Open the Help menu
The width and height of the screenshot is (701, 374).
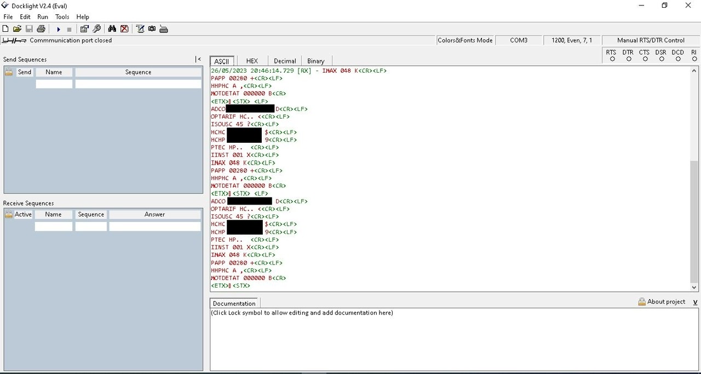coord(83,17)
